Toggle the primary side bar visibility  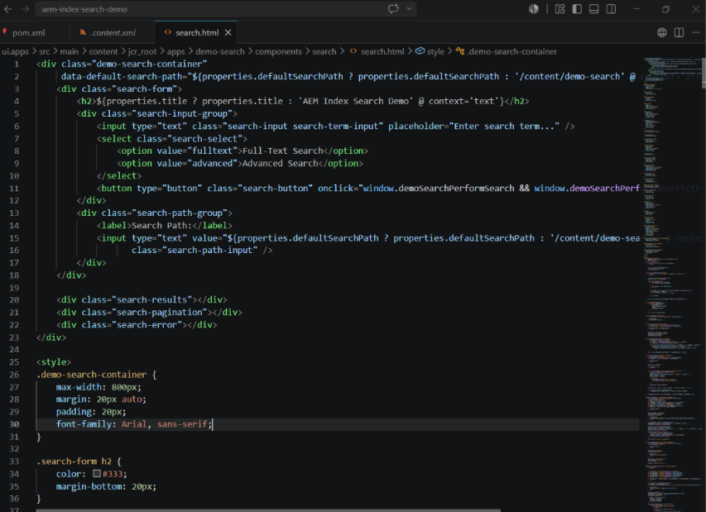(577, 8)
